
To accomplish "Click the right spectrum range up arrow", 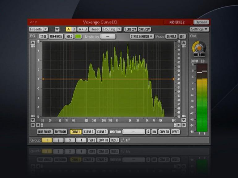I will pyautogui.click(x=184, y=42).
